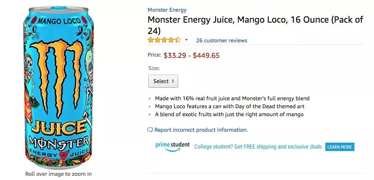This screenshot has height=180, width=374.
Task: Click the Size label above the dropdown
Action: pos(154,68)
